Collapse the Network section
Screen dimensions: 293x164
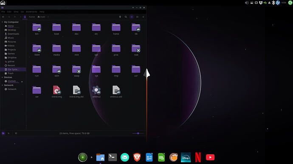[2, 85]
